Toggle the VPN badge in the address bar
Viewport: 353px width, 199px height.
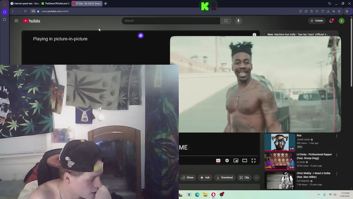pyautogui.click(x=33, y=11)
